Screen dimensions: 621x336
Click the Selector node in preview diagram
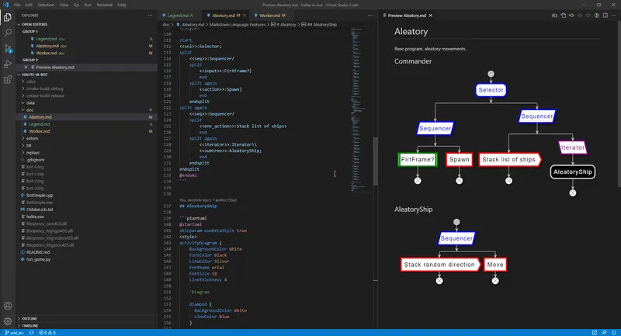491,90
